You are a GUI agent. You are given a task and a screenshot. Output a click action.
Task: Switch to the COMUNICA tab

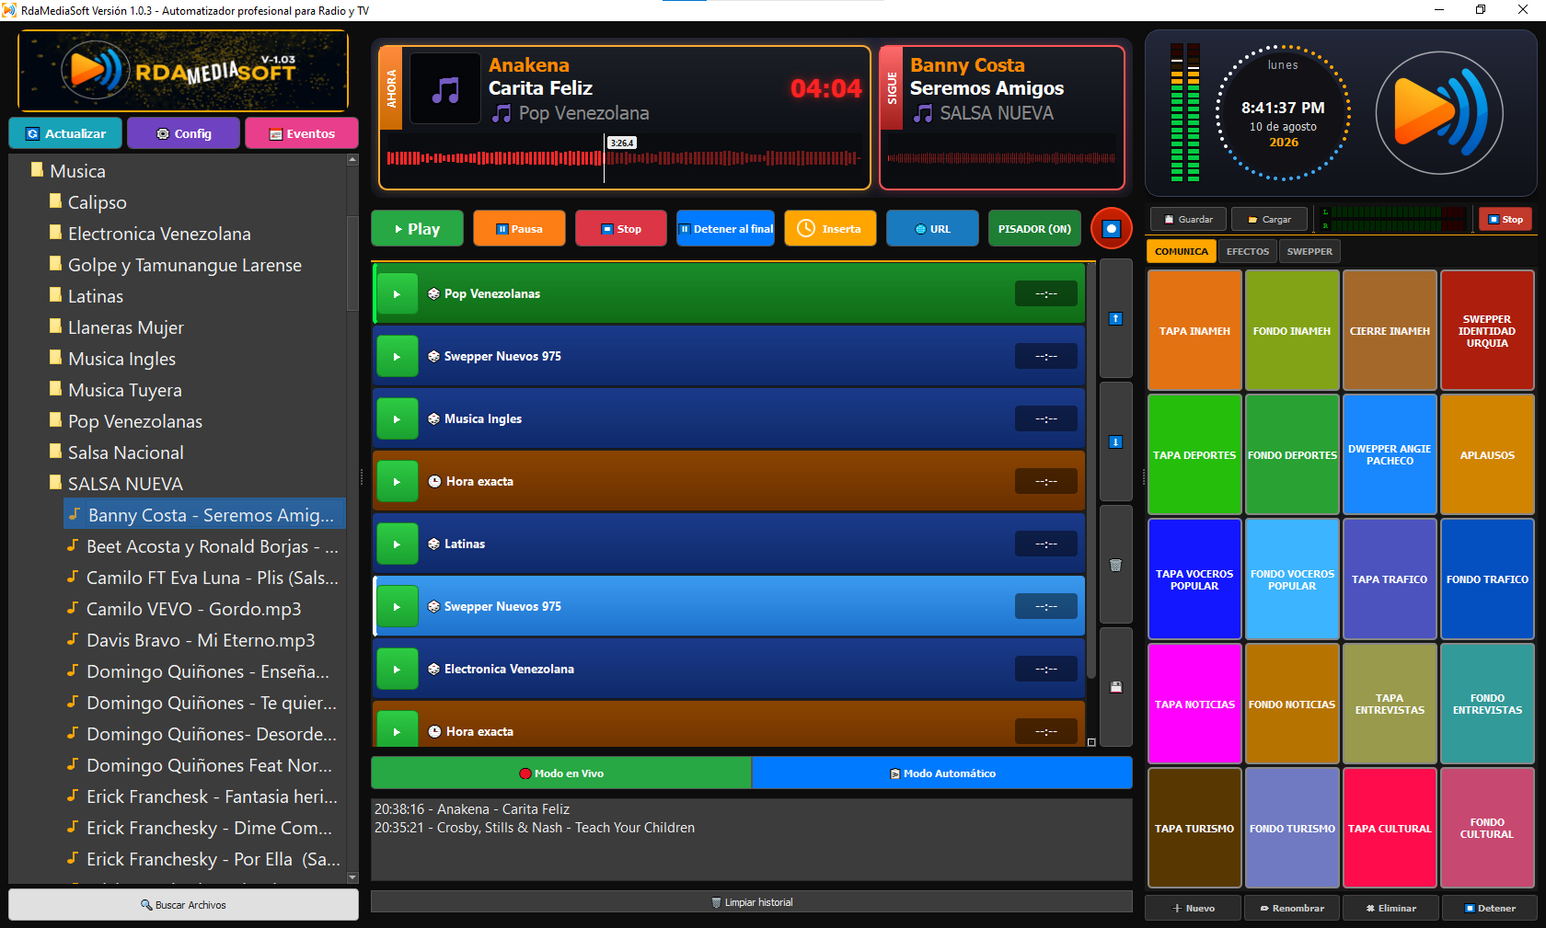(1182, 251)
